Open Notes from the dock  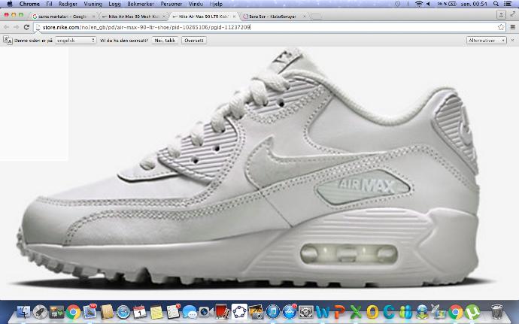[156, 312]
